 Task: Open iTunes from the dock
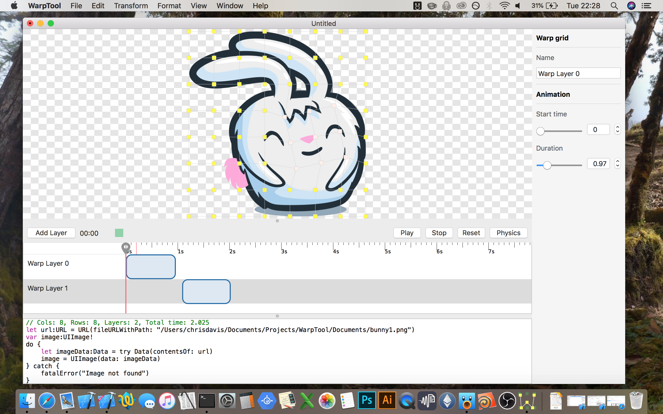point(167,401)
